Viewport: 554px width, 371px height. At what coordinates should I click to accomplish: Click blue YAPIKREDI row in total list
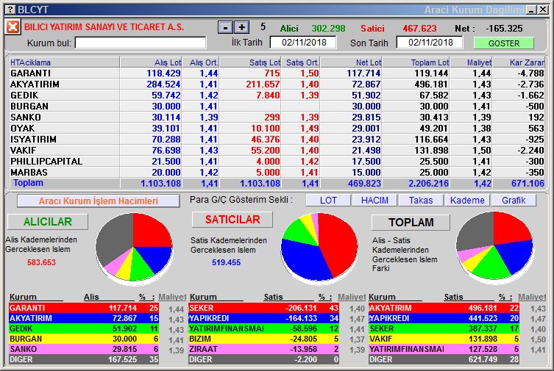[444, 318]
